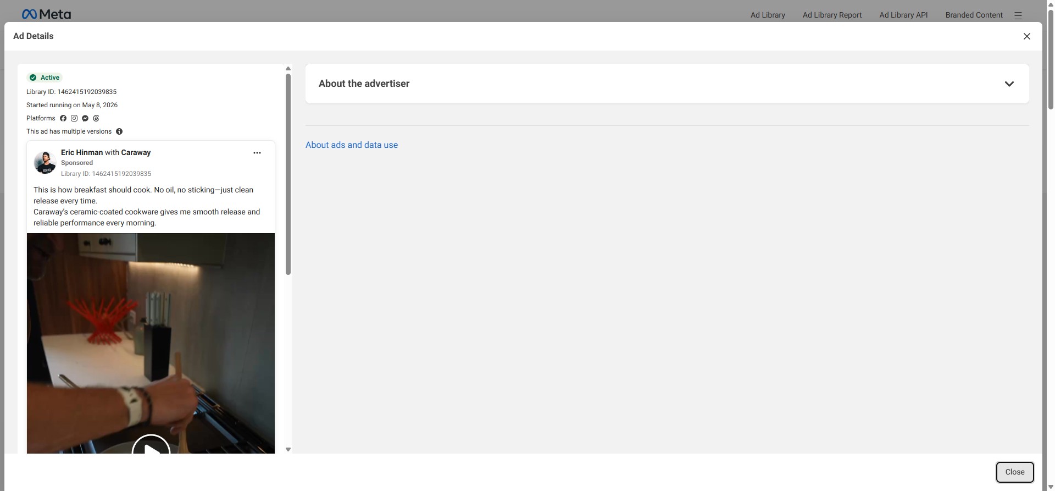Click the Meta logo
Image resolution: width=1055 pixels, height=491 pixels.
[x=46, y=14]
